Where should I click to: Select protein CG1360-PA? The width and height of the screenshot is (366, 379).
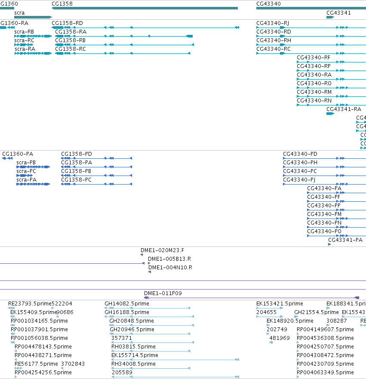click(x=18, y=154)
